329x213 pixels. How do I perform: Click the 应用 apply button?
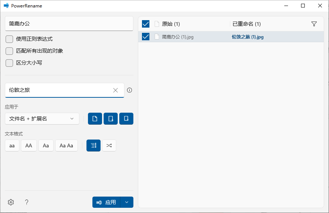[107, 202]
